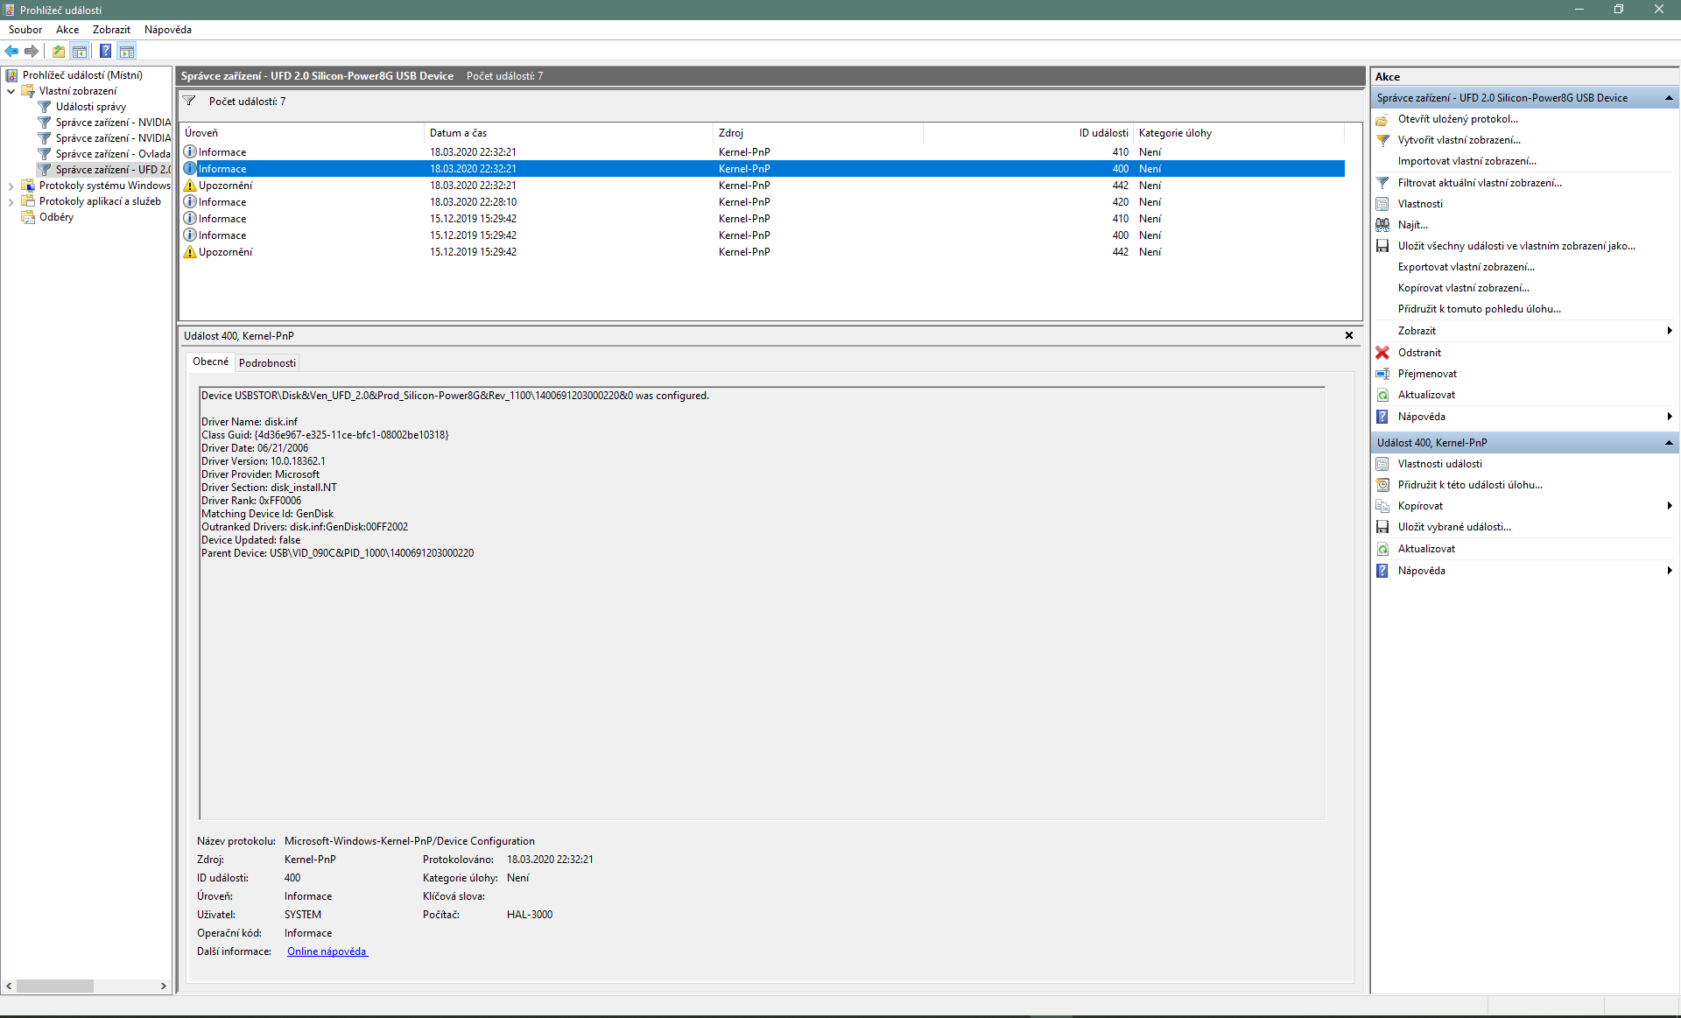Screen dimensions: 1681x1018
Task: Select the Upozornění event 442 from 15.12.2019
Action: point(225,252)
